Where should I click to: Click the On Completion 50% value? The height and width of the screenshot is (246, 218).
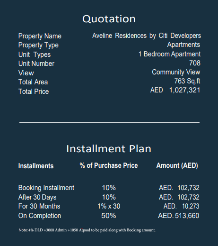pyautogui.click(x=109, y=216)
